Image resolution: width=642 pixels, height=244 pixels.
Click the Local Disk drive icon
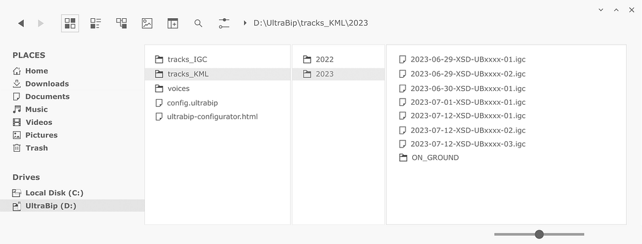[x=16, y=193]
